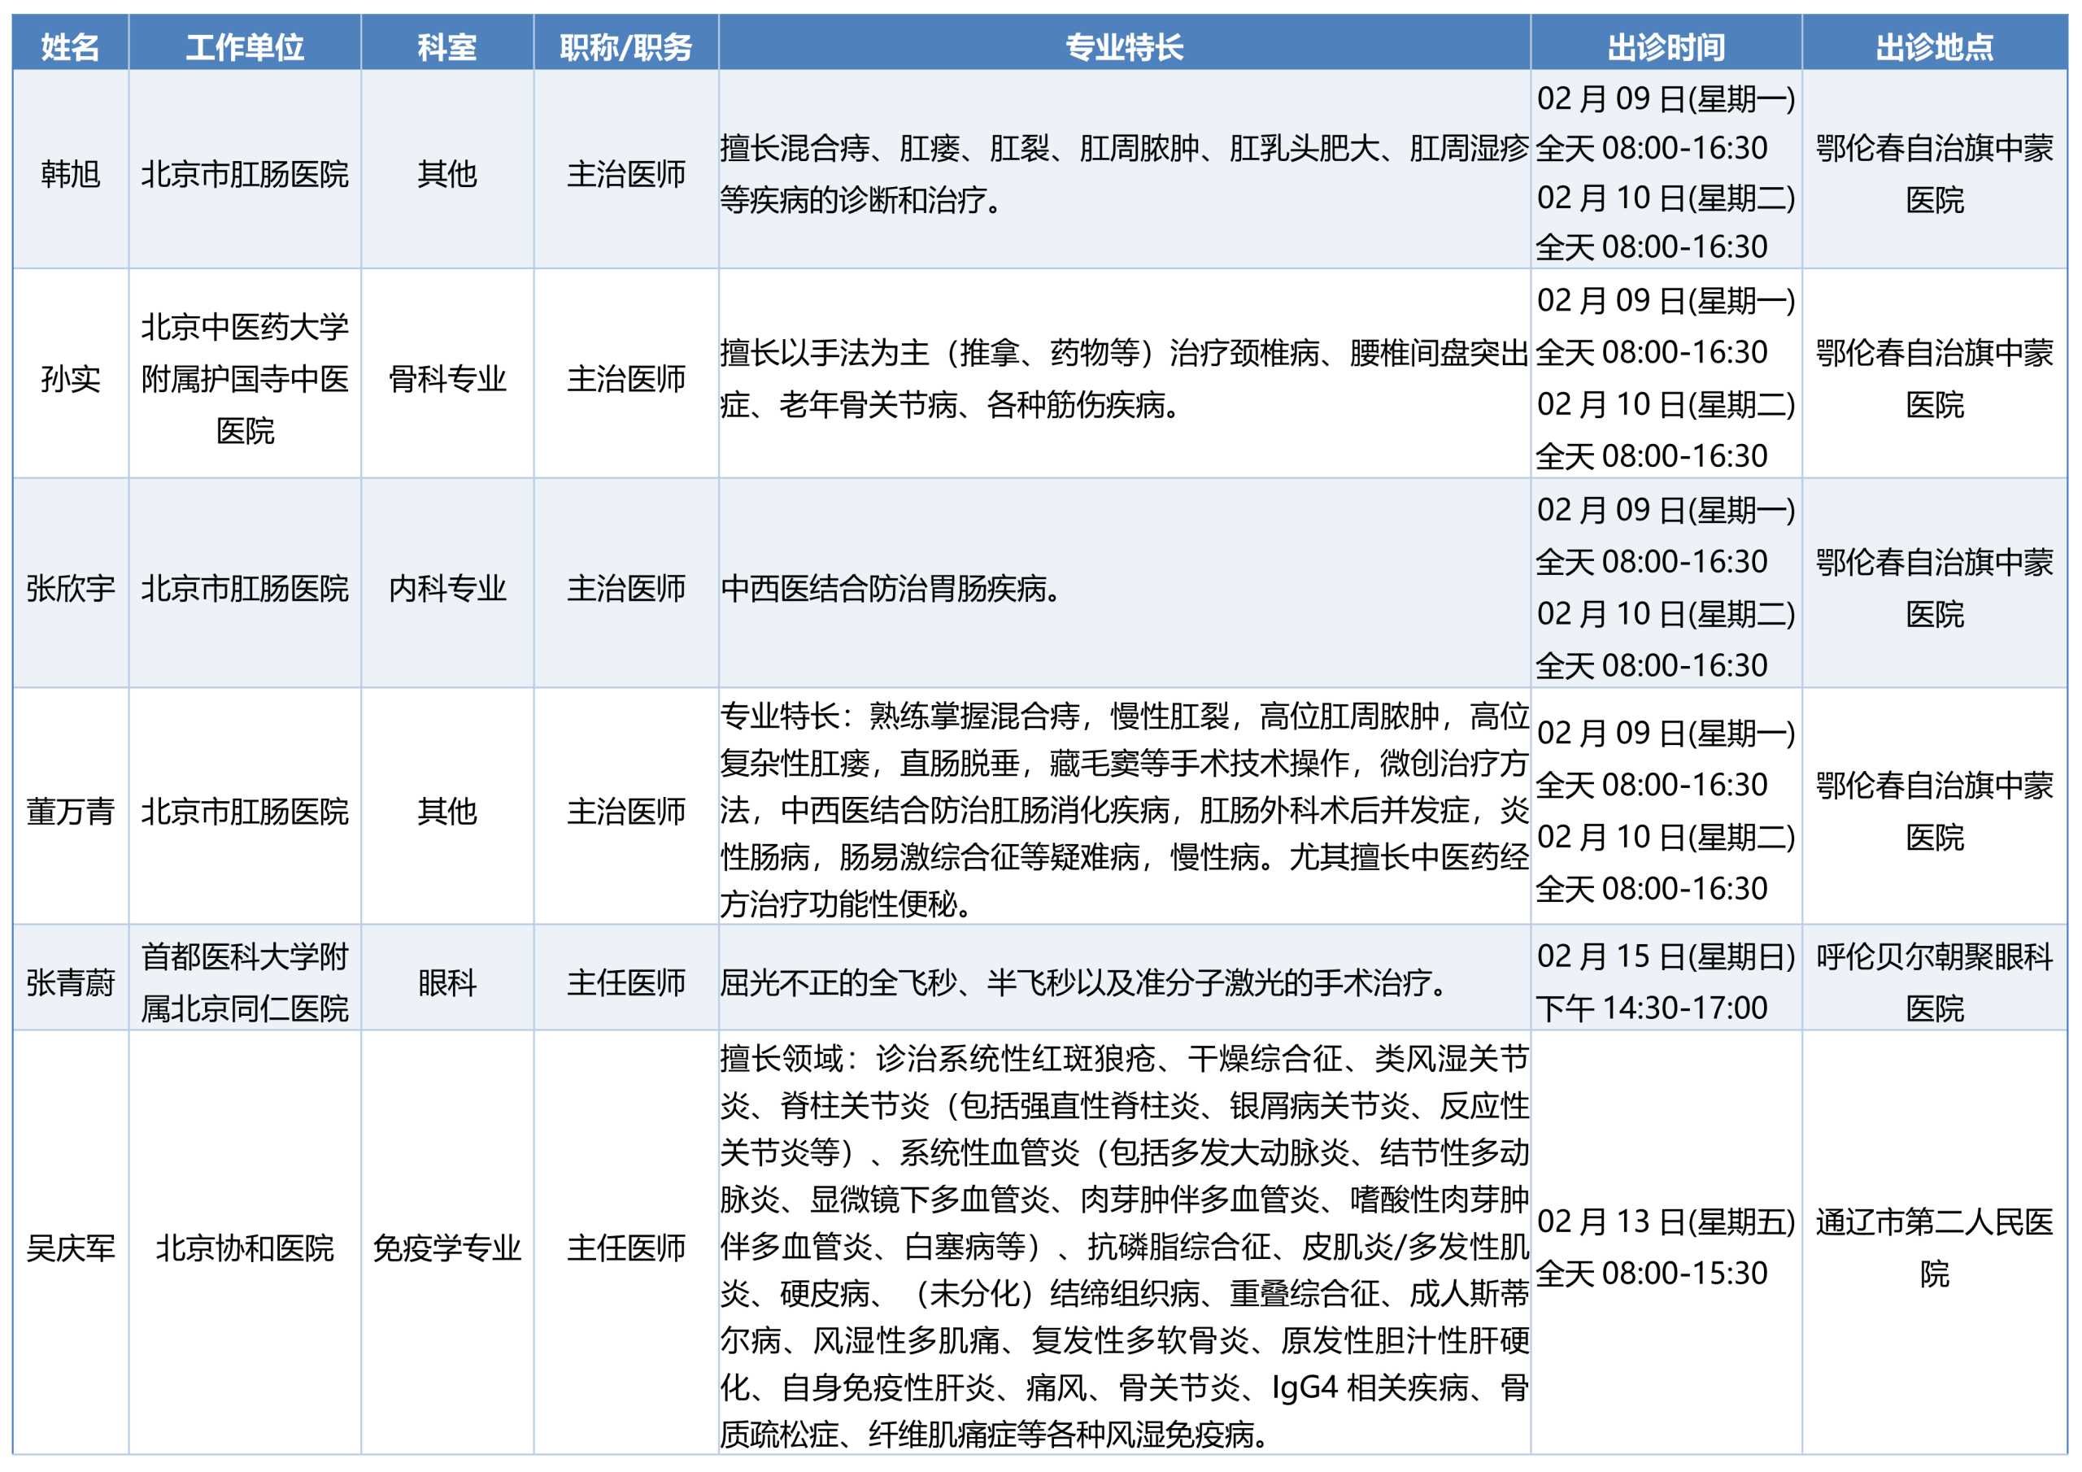Viewport: 2082px width, 1472px height.
Task: Click the 科室 column header
Action: pyautogui.click(x=447, y=46)
